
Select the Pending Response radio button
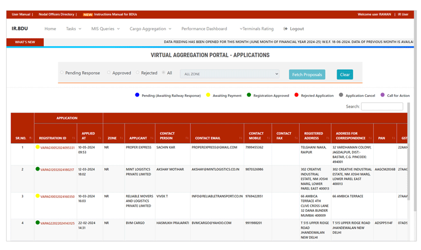tap(62, 72)
